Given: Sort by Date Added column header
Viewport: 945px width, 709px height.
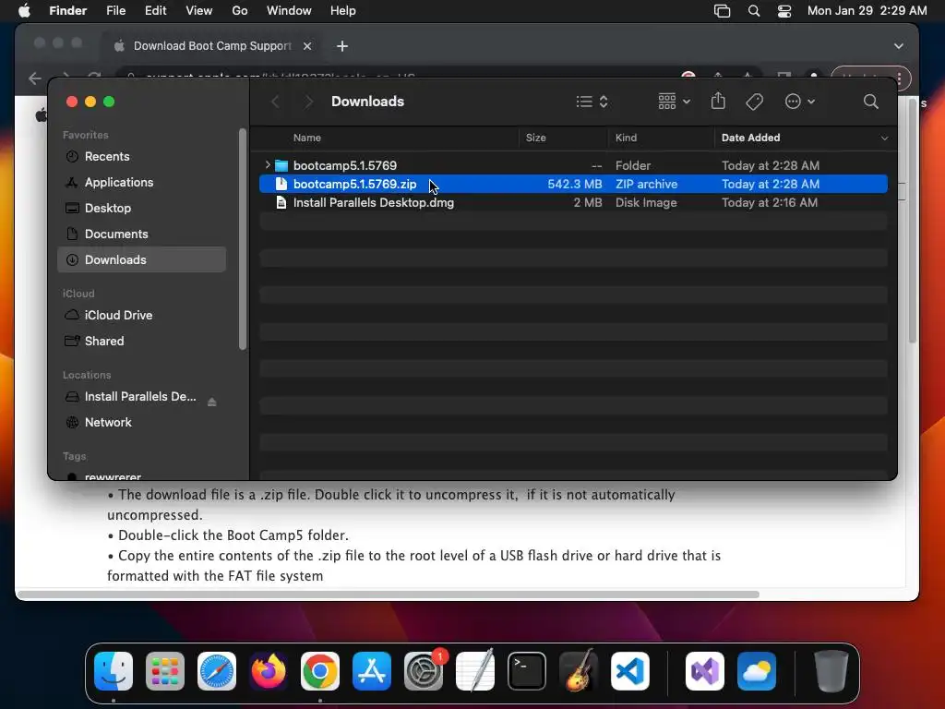Looking at the screenshot, I should pyautogui.click(x=750, y=138).
